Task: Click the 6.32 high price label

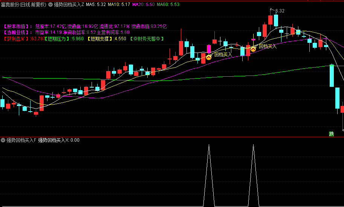Action: point(280,11)
